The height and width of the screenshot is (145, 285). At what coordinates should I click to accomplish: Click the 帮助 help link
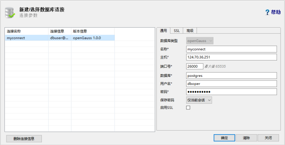(276, 12)
